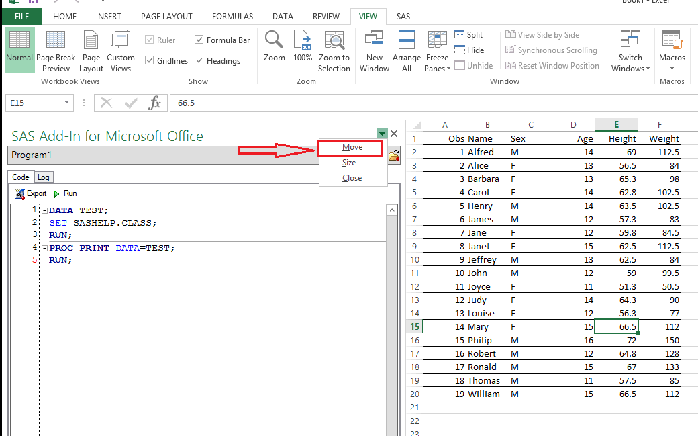
Task: Switch to the Log tab
Action: tap(44, 177)
